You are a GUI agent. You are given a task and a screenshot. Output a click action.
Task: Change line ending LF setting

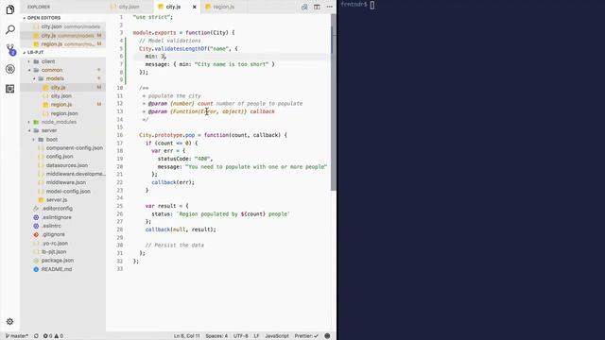tap(256, 336)
